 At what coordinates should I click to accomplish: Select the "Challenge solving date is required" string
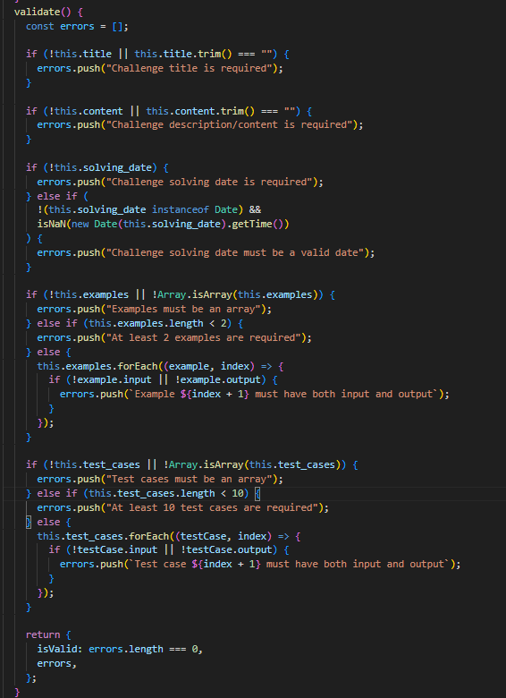pyautogui.click(x=209, y=182)
